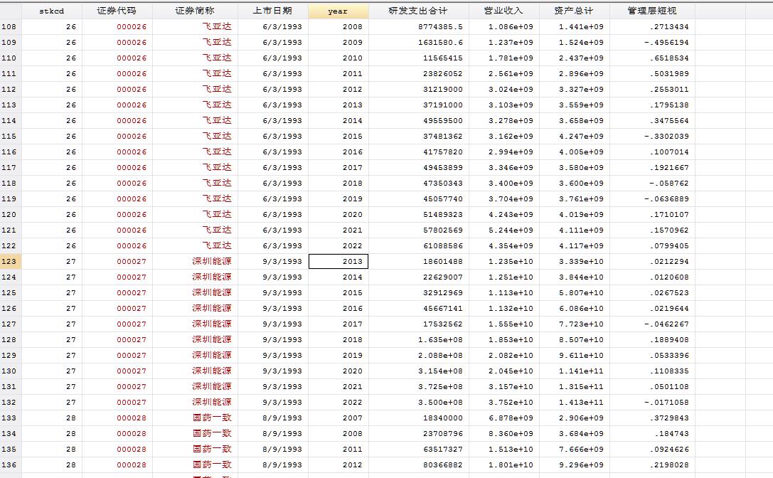This screenshot has height=478, width=773.
Task: Select the 研发支出合计 column header
Action: pyautogui.click(x=418, y=11)
